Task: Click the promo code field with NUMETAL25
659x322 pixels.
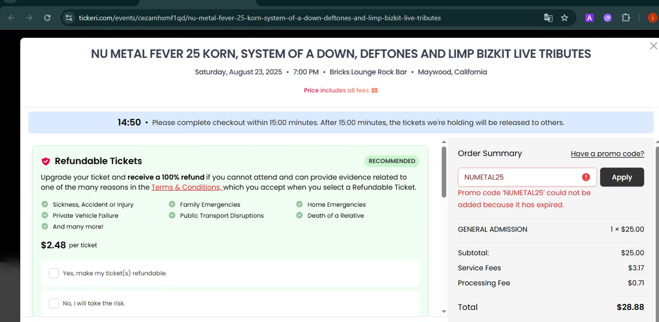Action: (x=527, y=177)
